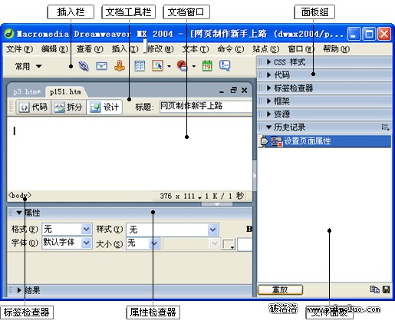This screenshot has width=395, height=324.
Task: Switch to the p3.htm document tab
Action: pyautogui.click(x=27, y=91)
